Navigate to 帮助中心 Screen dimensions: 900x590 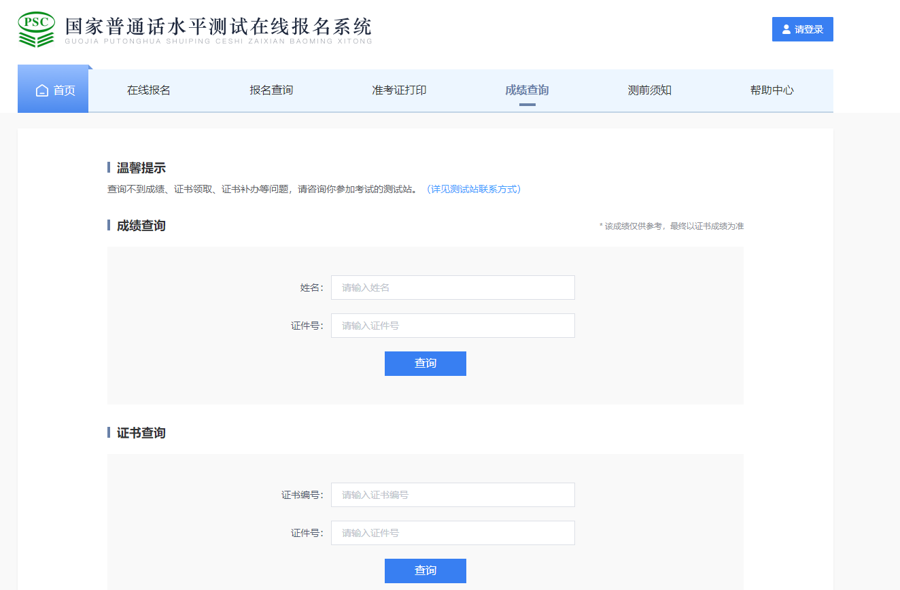tap(772, 90)
